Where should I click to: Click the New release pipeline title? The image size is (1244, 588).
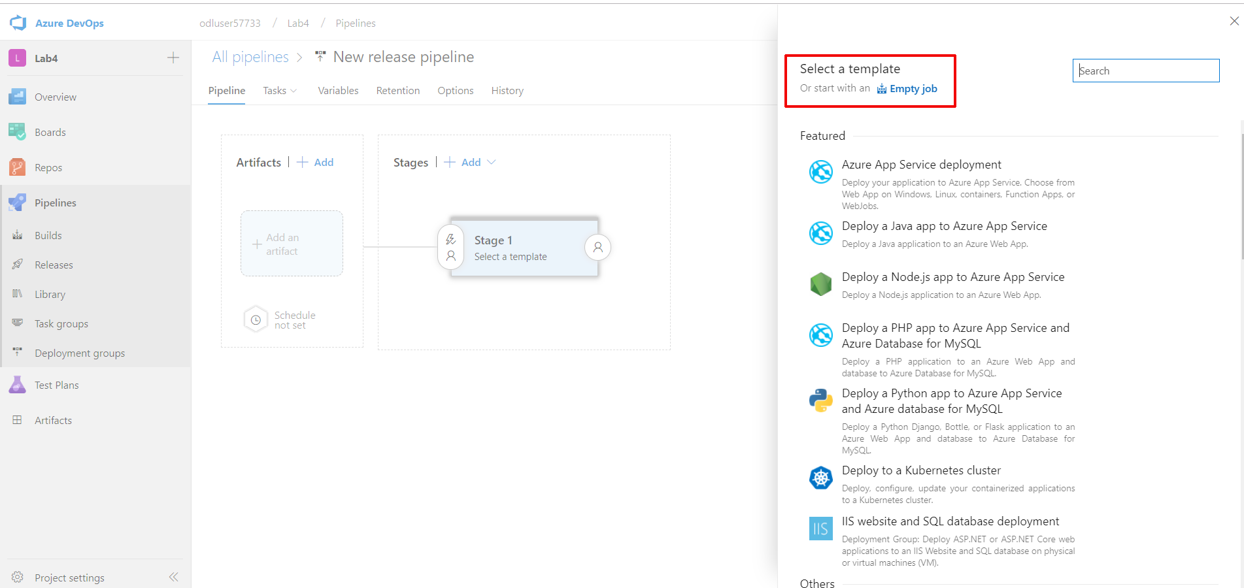403,57
